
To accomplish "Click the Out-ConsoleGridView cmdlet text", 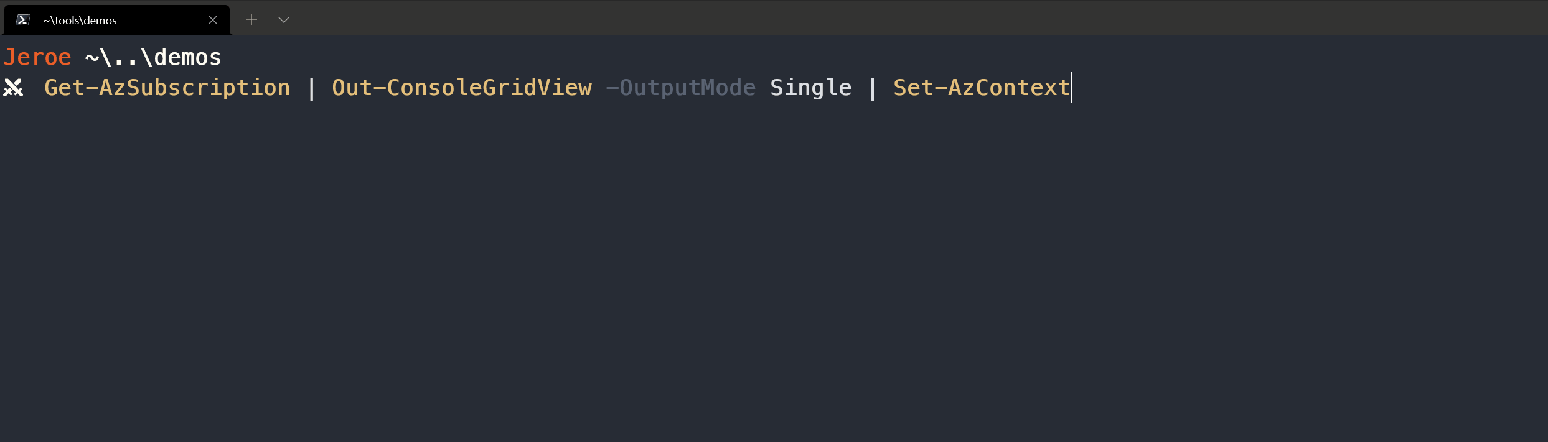I will pos(461,87).
